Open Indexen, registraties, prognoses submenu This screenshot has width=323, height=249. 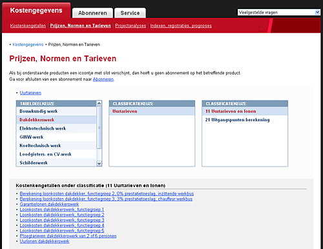181,26
